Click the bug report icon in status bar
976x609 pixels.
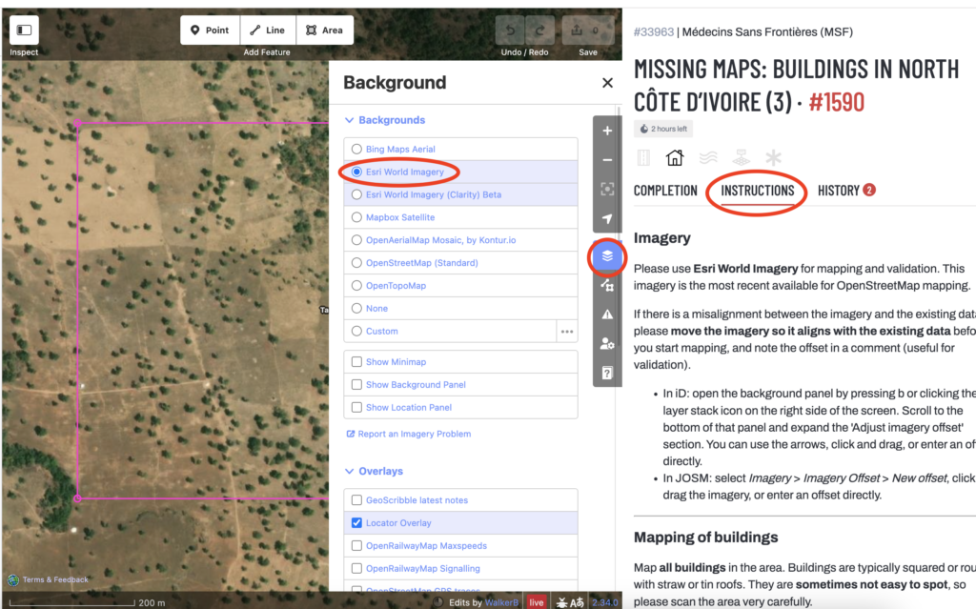560,601
